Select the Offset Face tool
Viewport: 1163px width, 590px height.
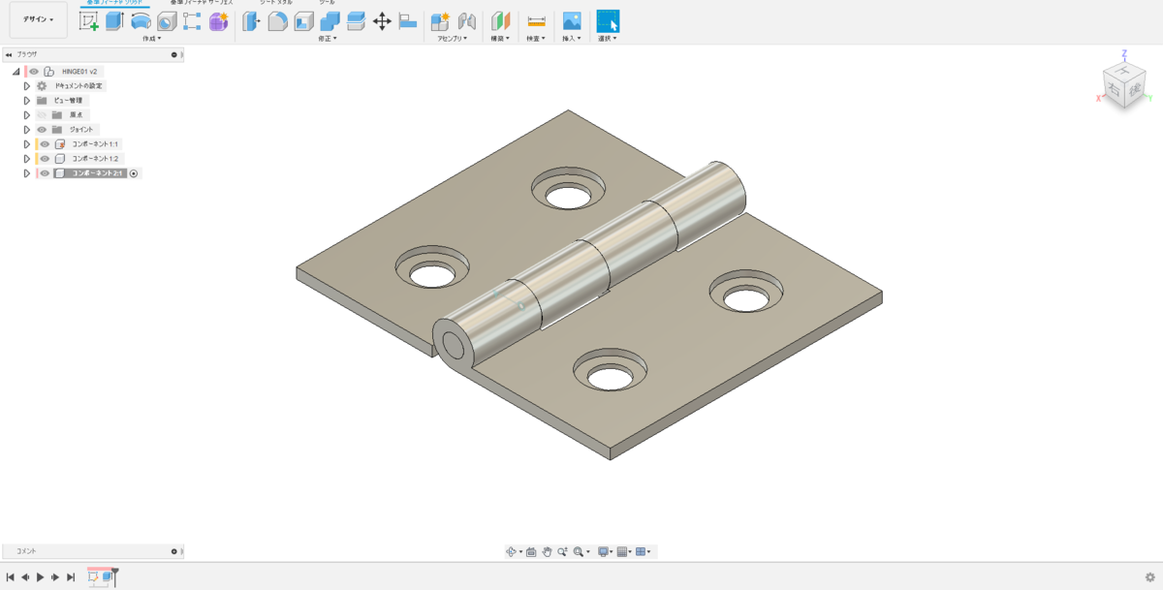pos(356,21)
